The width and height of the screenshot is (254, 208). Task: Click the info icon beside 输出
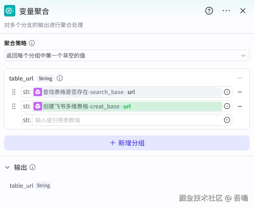[32, 167]
